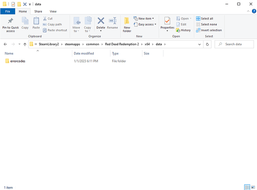
Task: Click the Paste clipboard icon
Action: [36, 21]
